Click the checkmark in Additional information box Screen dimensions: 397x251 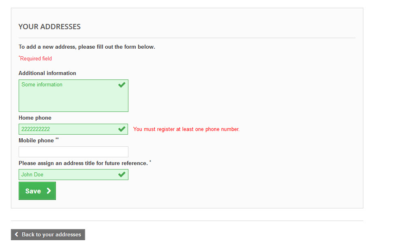tap(122, 85)
